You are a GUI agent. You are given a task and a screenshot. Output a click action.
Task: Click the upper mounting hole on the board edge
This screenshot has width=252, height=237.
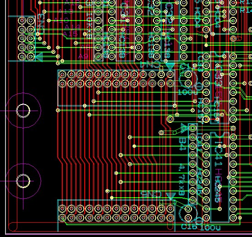(x=23, y=111)
